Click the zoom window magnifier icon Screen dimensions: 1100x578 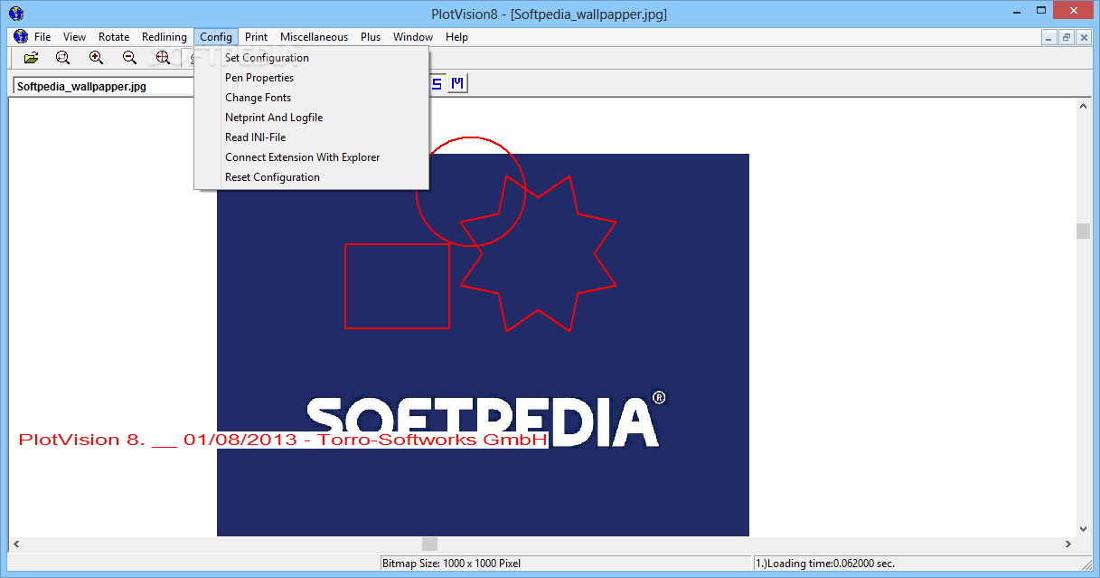(63, 58)
